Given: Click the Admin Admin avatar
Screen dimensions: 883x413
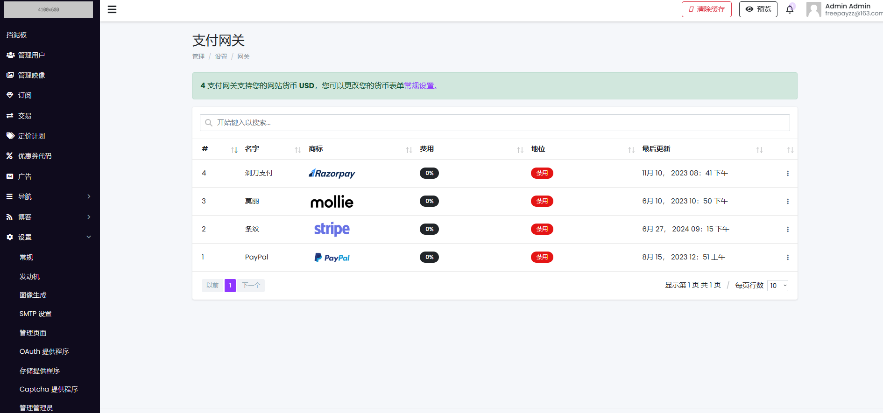Looking at the screenshot, I should coord(813,9).
